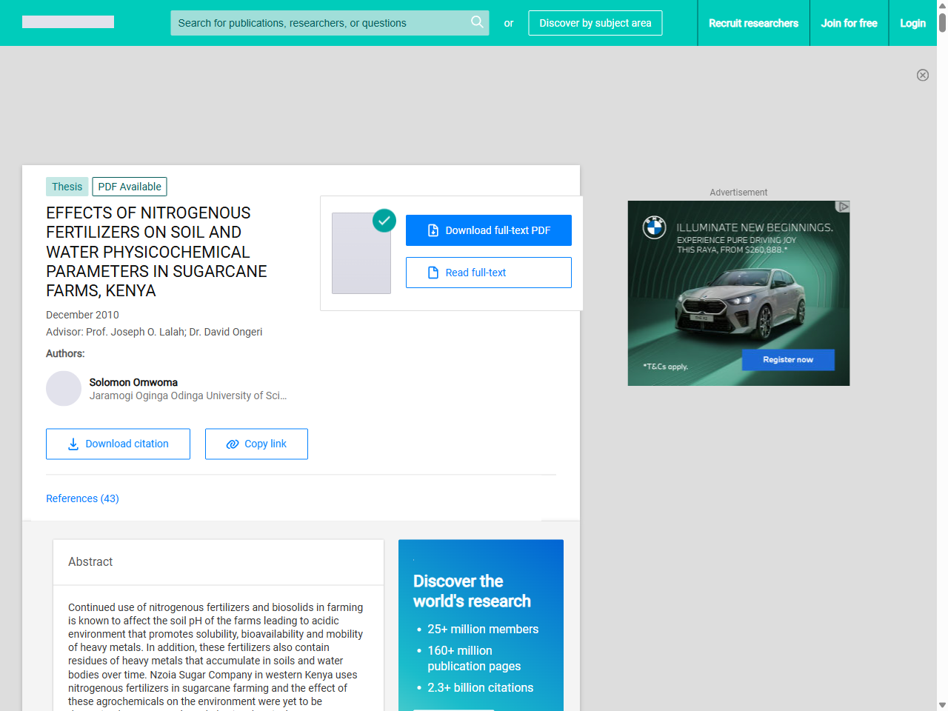Dismiss the page notification with the circled X icon
The height and width of the screenshot is (711, 948).
(923, 75)
